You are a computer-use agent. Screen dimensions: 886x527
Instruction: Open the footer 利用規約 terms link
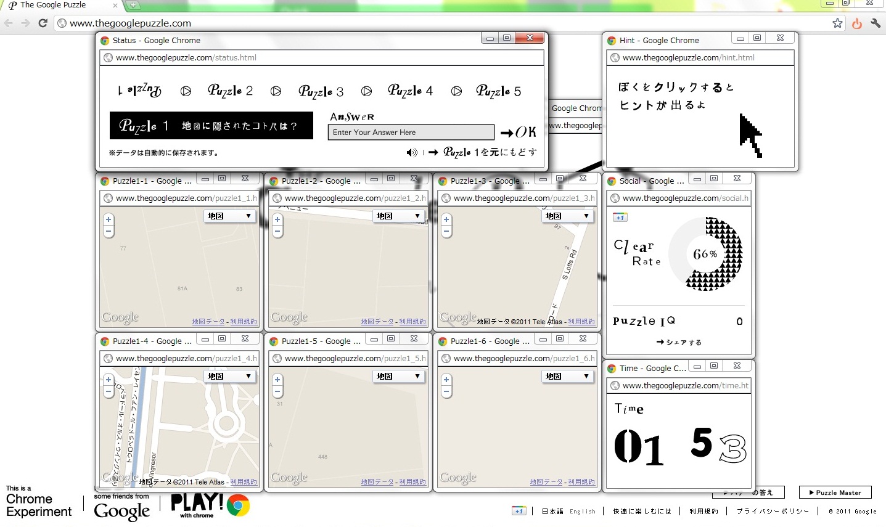click(x=703, y=512)
